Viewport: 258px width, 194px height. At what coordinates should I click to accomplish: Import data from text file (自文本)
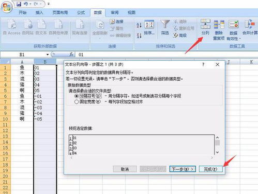click(41, 27)
